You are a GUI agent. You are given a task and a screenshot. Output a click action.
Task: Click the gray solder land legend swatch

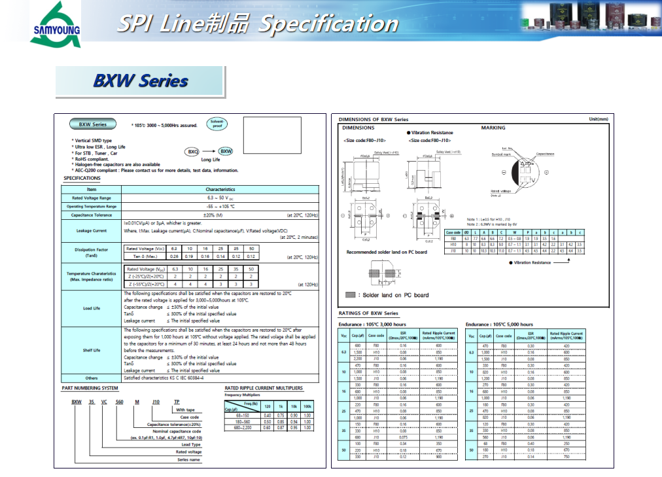(350, 294)
